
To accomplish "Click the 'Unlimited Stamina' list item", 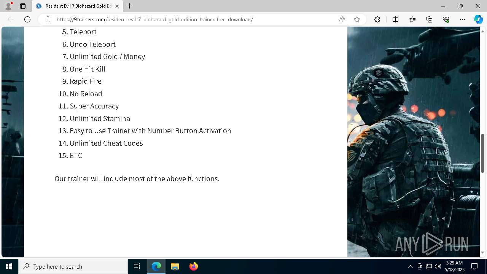I will point(100,119).
